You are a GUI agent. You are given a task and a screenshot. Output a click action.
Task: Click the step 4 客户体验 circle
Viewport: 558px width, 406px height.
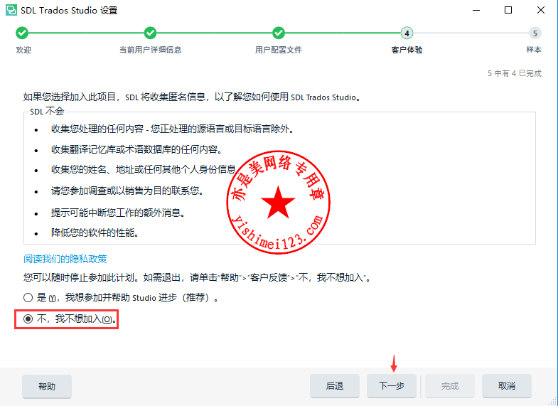click(407, 33)
